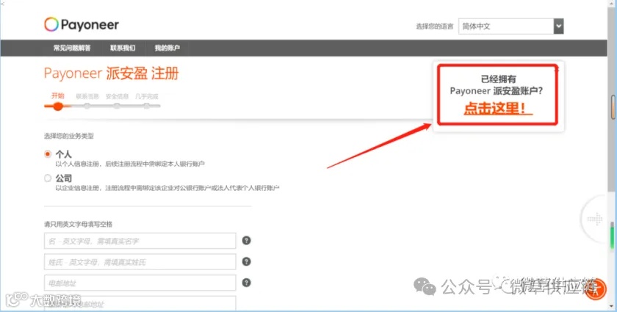Screen dimensions: 617x312
Task: Click 请只用英文字母填写空格 instruction text
Action: pyautogui.click(x=78, y=224)
